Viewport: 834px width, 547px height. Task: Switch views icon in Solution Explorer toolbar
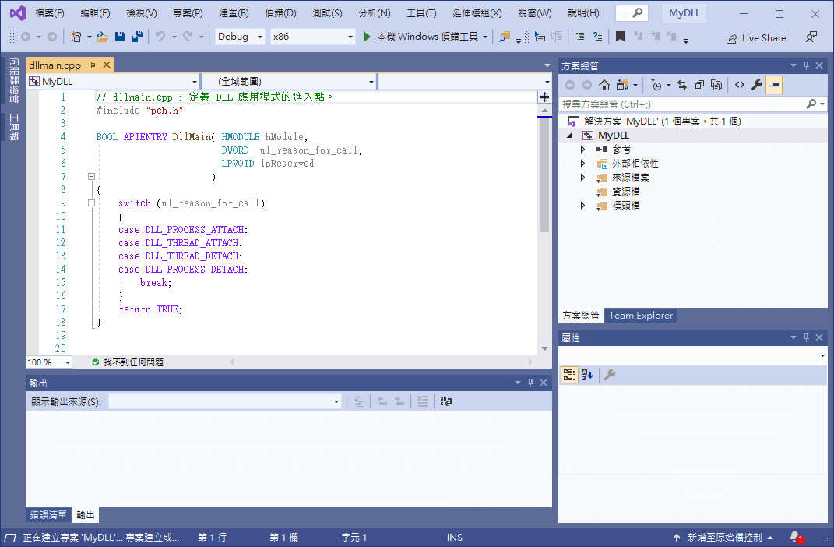pos(622,85)
